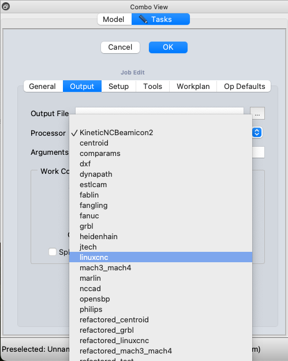Choose linuxcnc from the processor list

tap(160, 257)
